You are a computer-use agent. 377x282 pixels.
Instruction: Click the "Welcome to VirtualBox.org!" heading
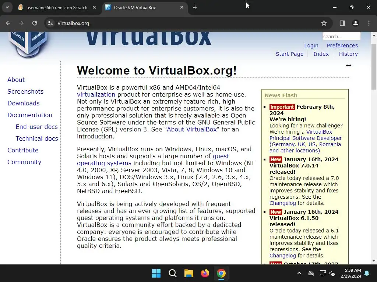pos(157,70)
